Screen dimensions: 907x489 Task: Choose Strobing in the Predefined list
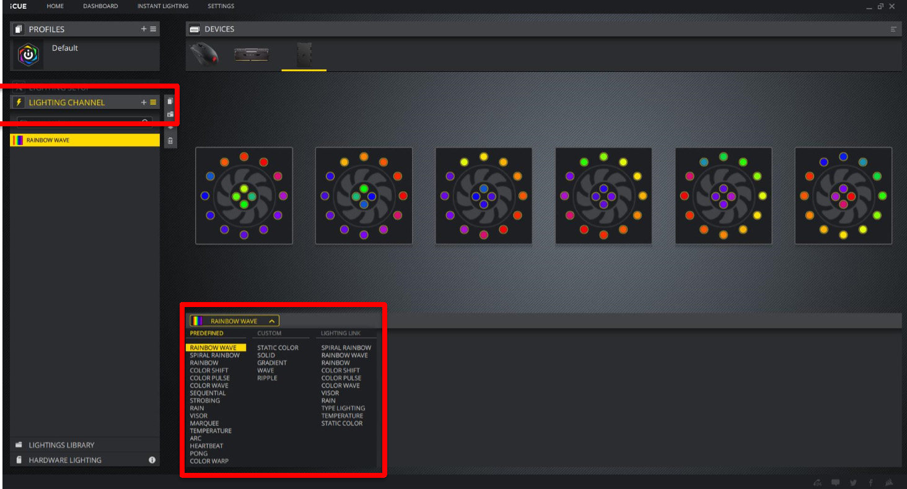(204, 400)
